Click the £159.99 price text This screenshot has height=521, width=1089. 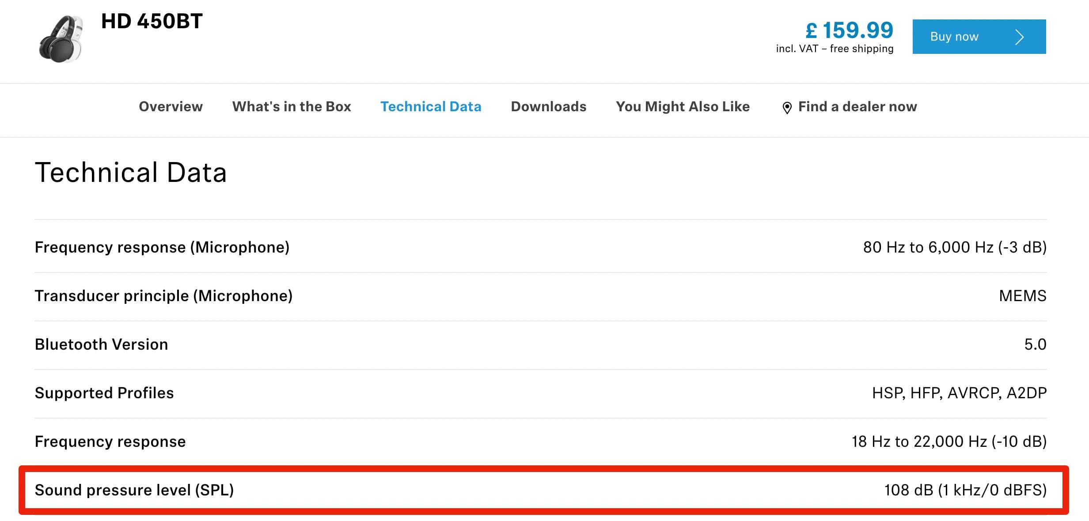click(849, 30)
